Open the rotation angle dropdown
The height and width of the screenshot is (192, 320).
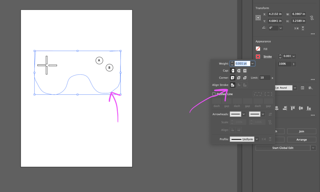click(x=281, y=28)
